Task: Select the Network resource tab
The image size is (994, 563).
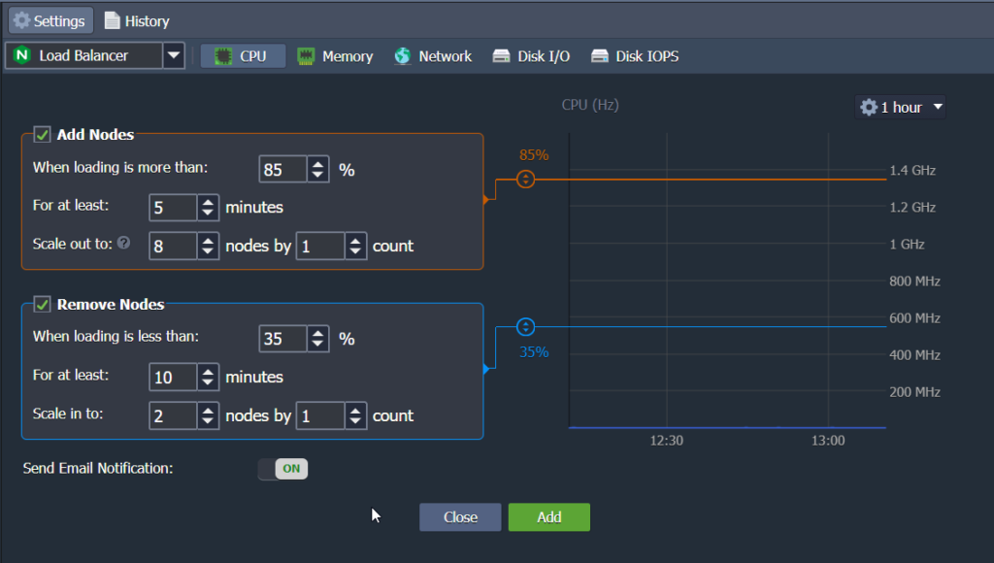Action: point(433,55)
